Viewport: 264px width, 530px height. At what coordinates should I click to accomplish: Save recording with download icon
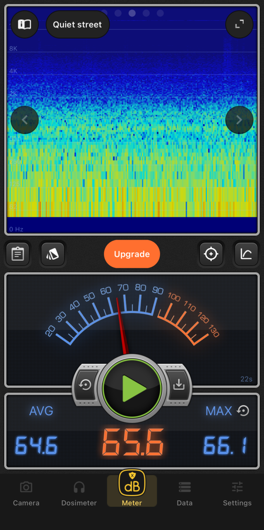[178, 385]
